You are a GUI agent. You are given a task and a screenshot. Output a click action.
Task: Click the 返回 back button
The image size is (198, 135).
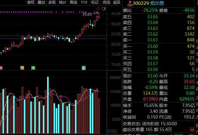[x=116, y=2]
